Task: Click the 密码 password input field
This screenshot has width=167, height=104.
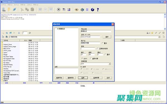Action: tap(88, 49)
